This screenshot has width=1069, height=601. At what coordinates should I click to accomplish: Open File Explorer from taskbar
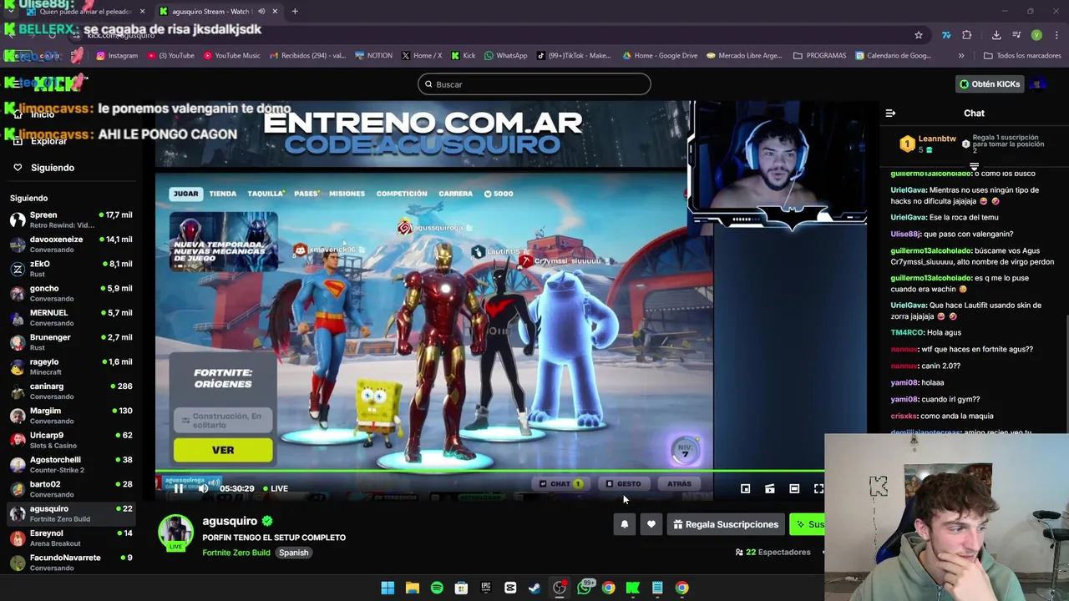[x=412, y=588]
